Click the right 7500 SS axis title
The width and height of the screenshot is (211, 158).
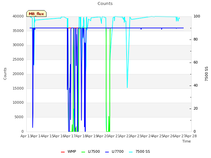pos(206,74)
